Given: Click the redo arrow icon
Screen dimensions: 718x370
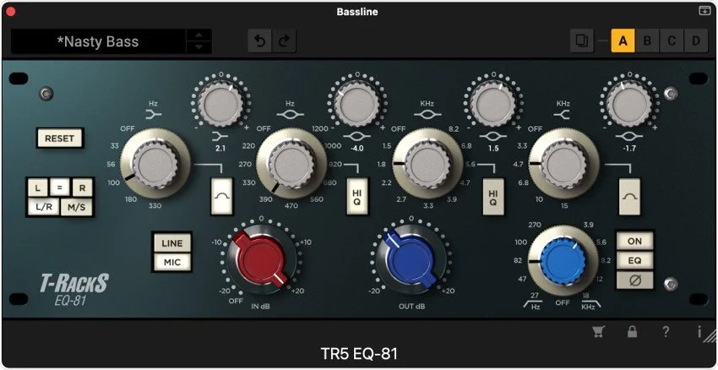Looking at the screenshot, I should [285, 41].
